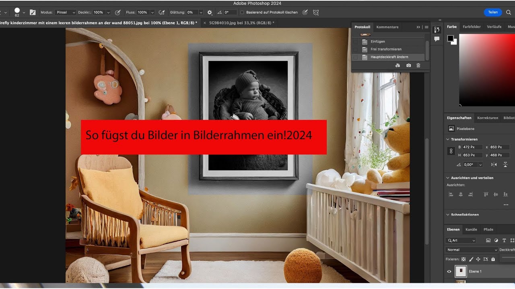The width and height of the screenshot is (515, 289).
Task: Click the blue Teilen button
Action: 493,12
